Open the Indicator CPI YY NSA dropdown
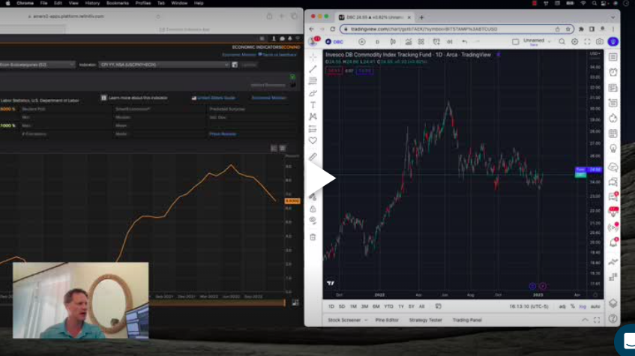The width and height of the screenshot is (635, 356). point(164,64)
